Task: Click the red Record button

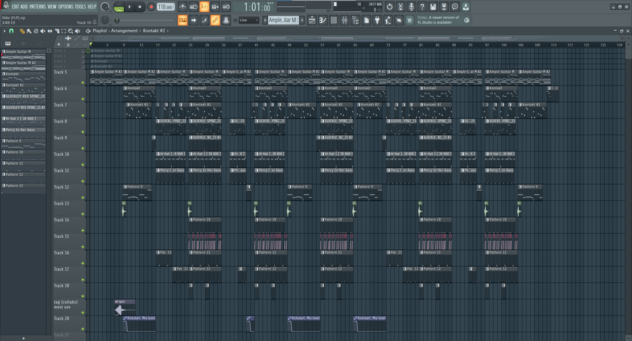Action: (x=151, y=7)
